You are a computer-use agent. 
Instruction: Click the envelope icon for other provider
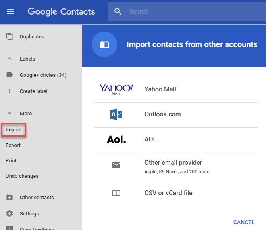(x=116, y=166)
